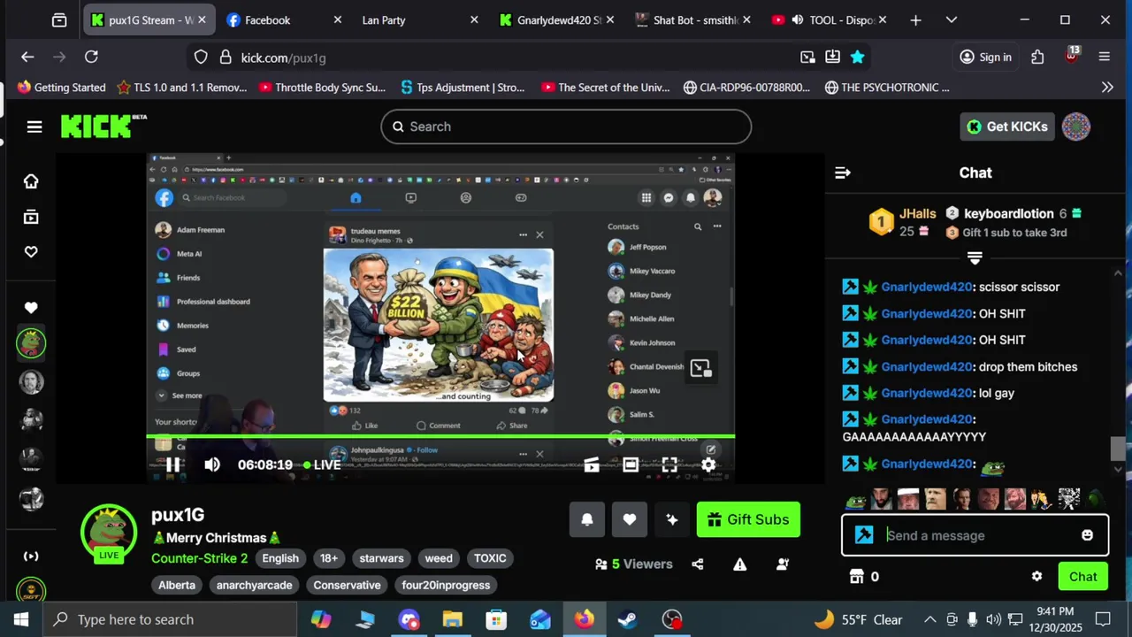Open the Windows Start menu
Image resolution: width=1132 pixels, height=637 pixels.
[21, 619]
